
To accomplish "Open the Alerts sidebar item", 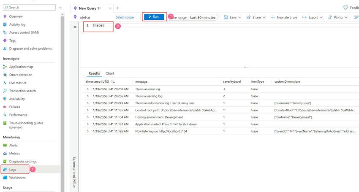I will click(x=10, y=145).
